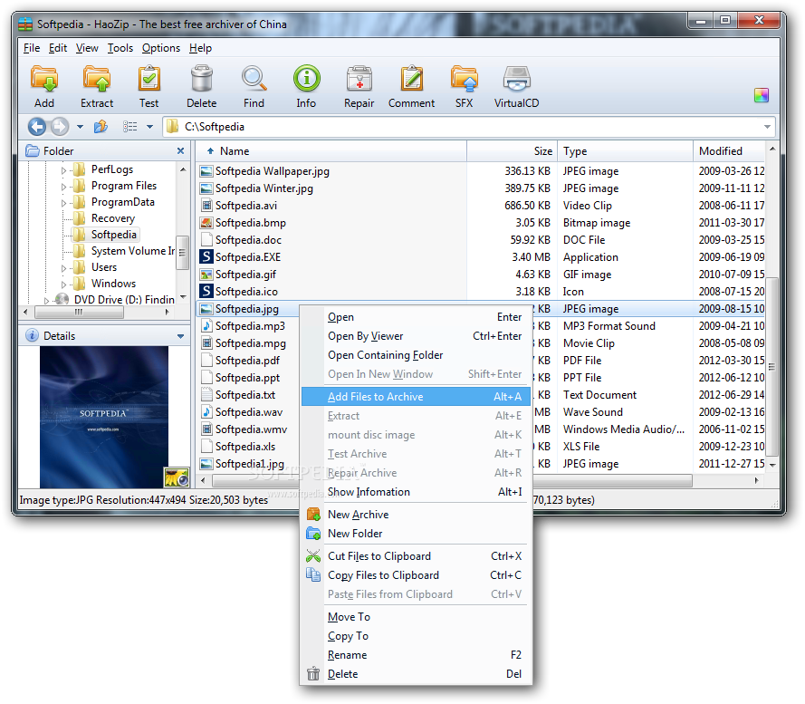Choose Open Containing Folder entry
Image resolution: width=805 pixels, height=704 pixels.
click(416, 355)
